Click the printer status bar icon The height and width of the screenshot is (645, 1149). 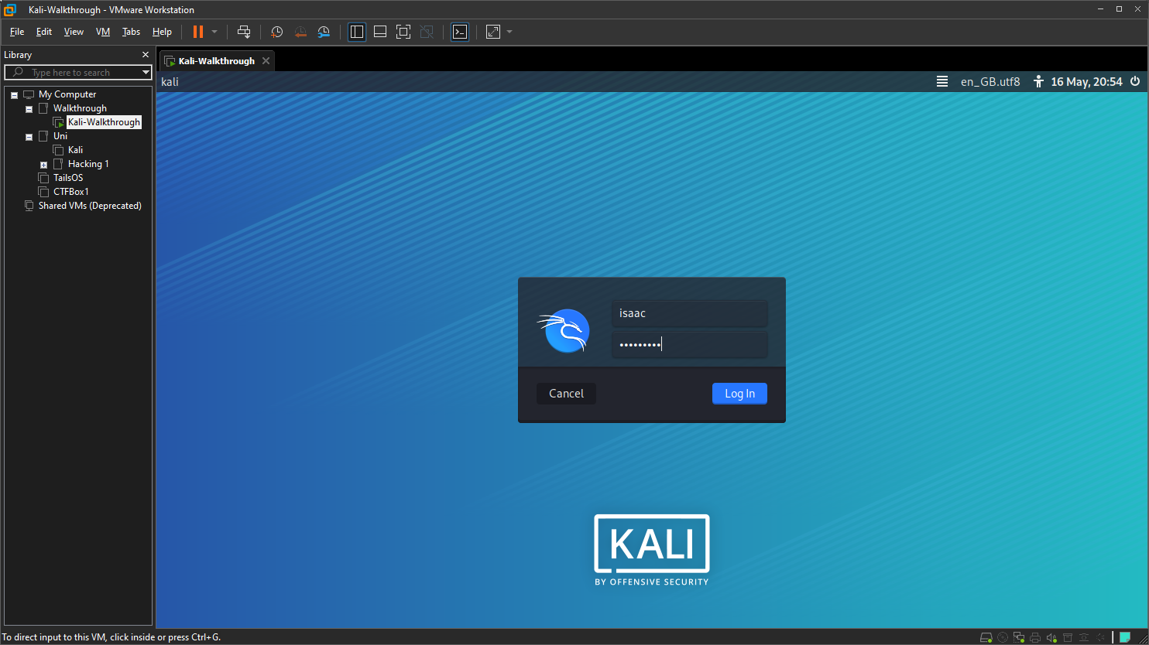coord(1035,637)
